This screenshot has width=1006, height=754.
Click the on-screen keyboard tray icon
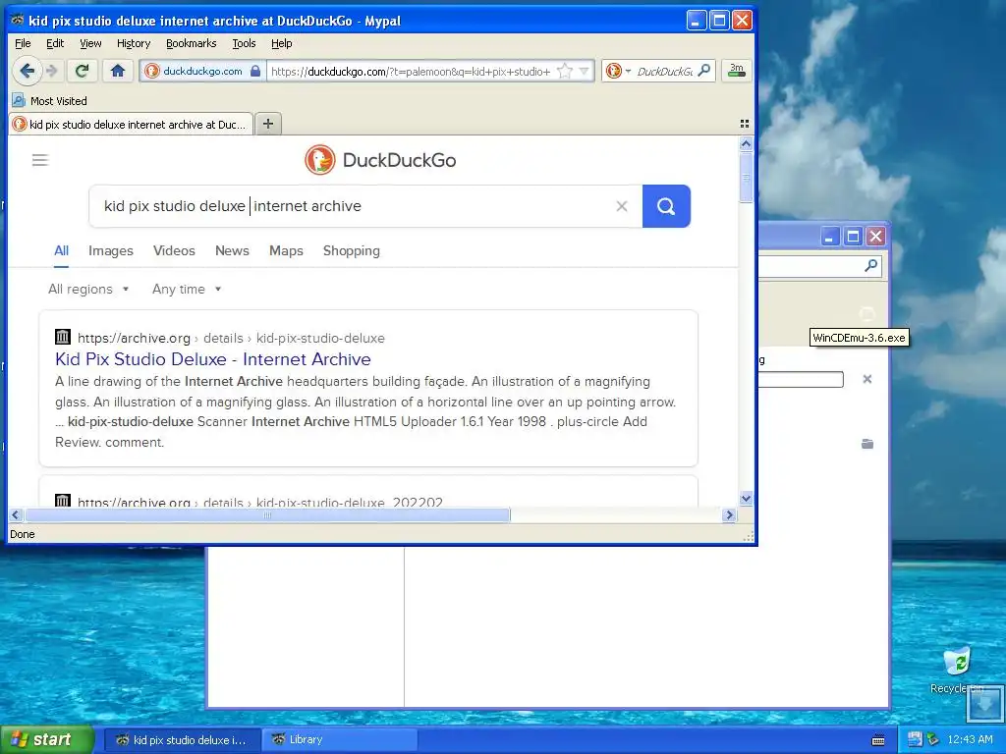[x=878, y=740]
